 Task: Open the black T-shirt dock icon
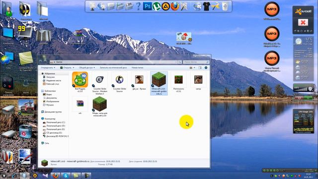click(x=207, y=6)
